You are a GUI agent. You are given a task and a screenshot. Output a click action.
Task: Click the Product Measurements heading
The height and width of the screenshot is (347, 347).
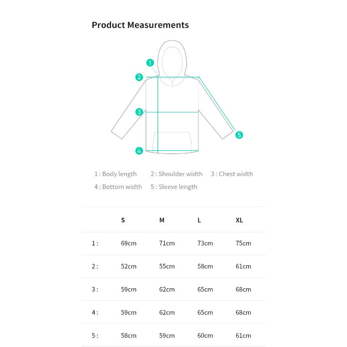(x=140, y=25)
